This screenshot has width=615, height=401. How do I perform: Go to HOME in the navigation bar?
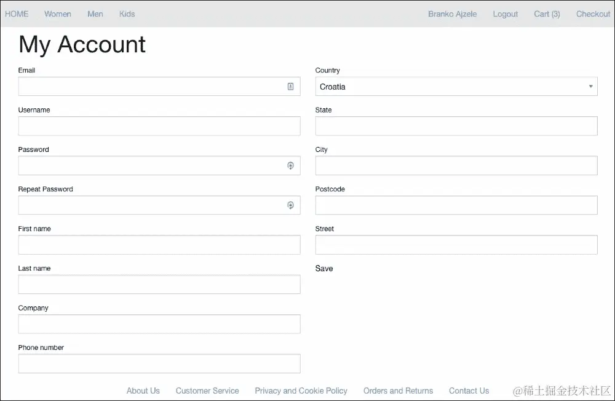[17, 14]
